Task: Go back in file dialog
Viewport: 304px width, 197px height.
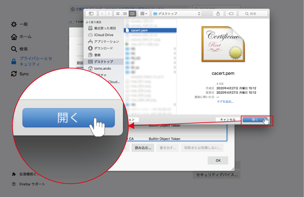Action: [102, 14]
